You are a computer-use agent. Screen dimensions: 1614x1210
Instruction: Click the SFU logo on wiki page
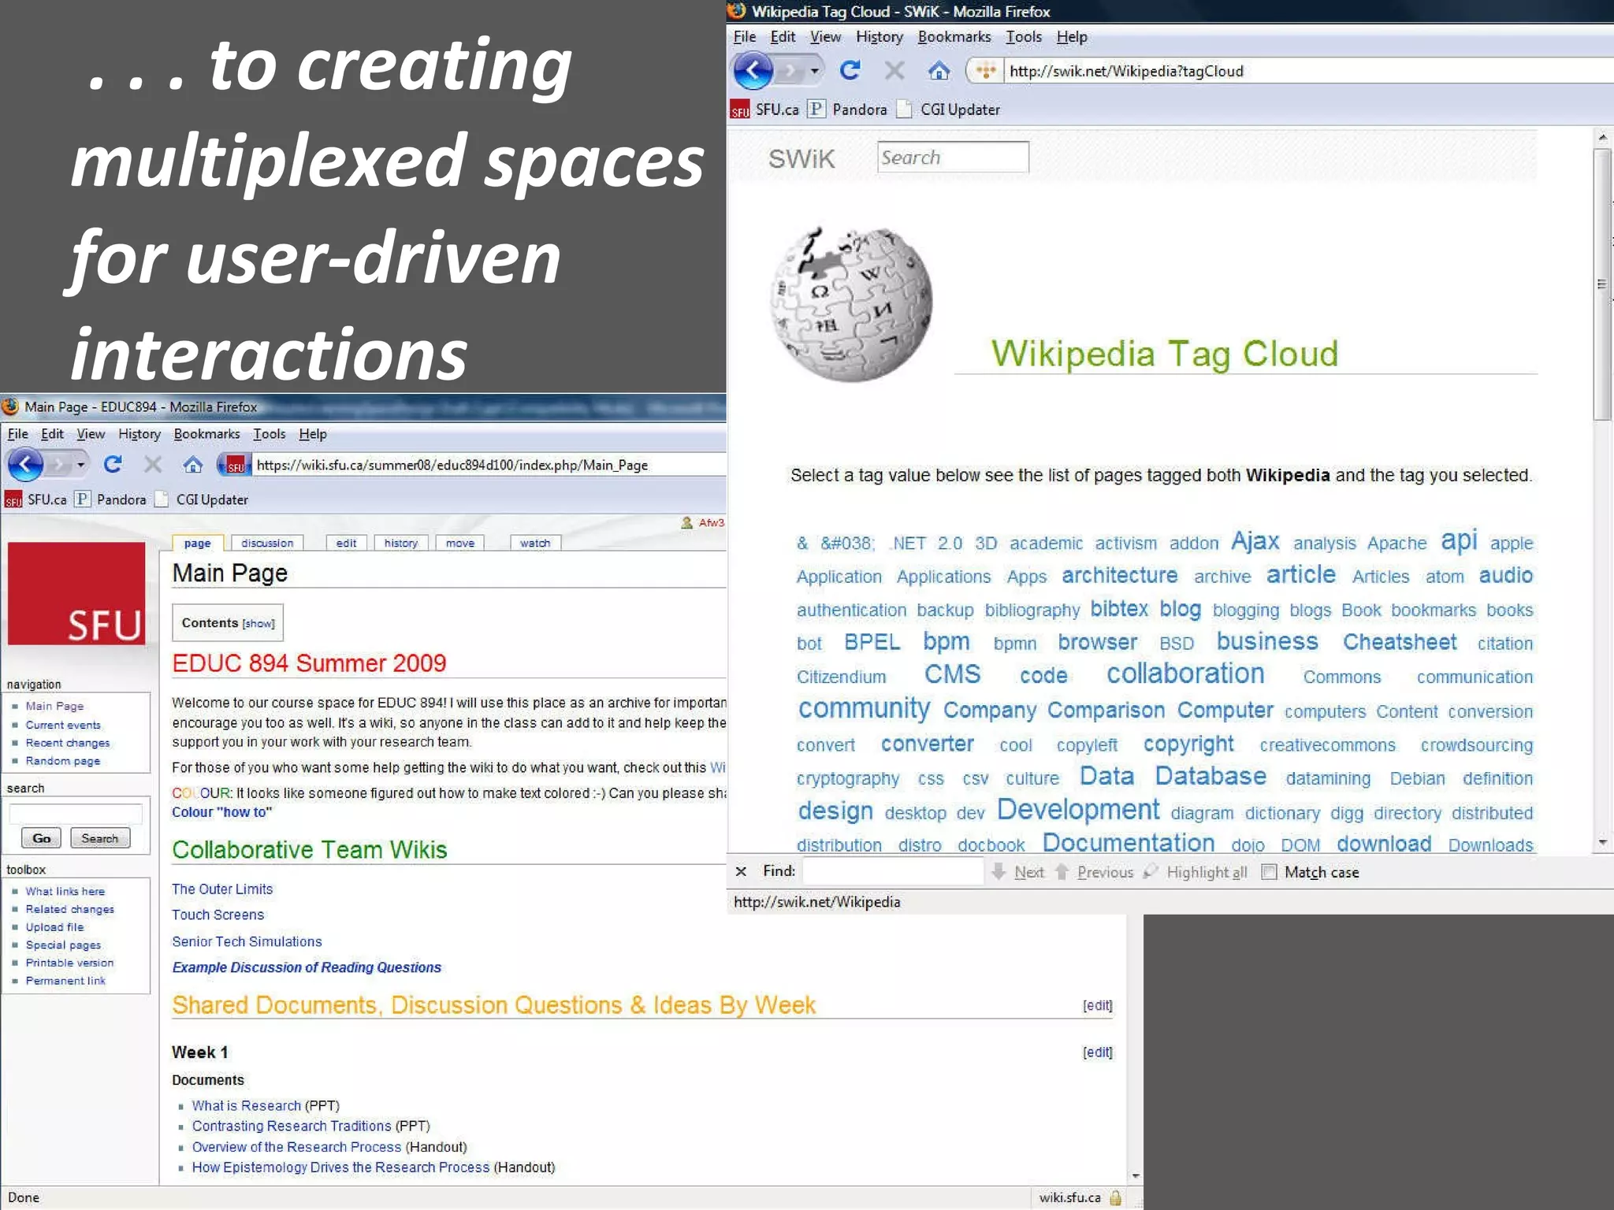[x=76, y=593]
